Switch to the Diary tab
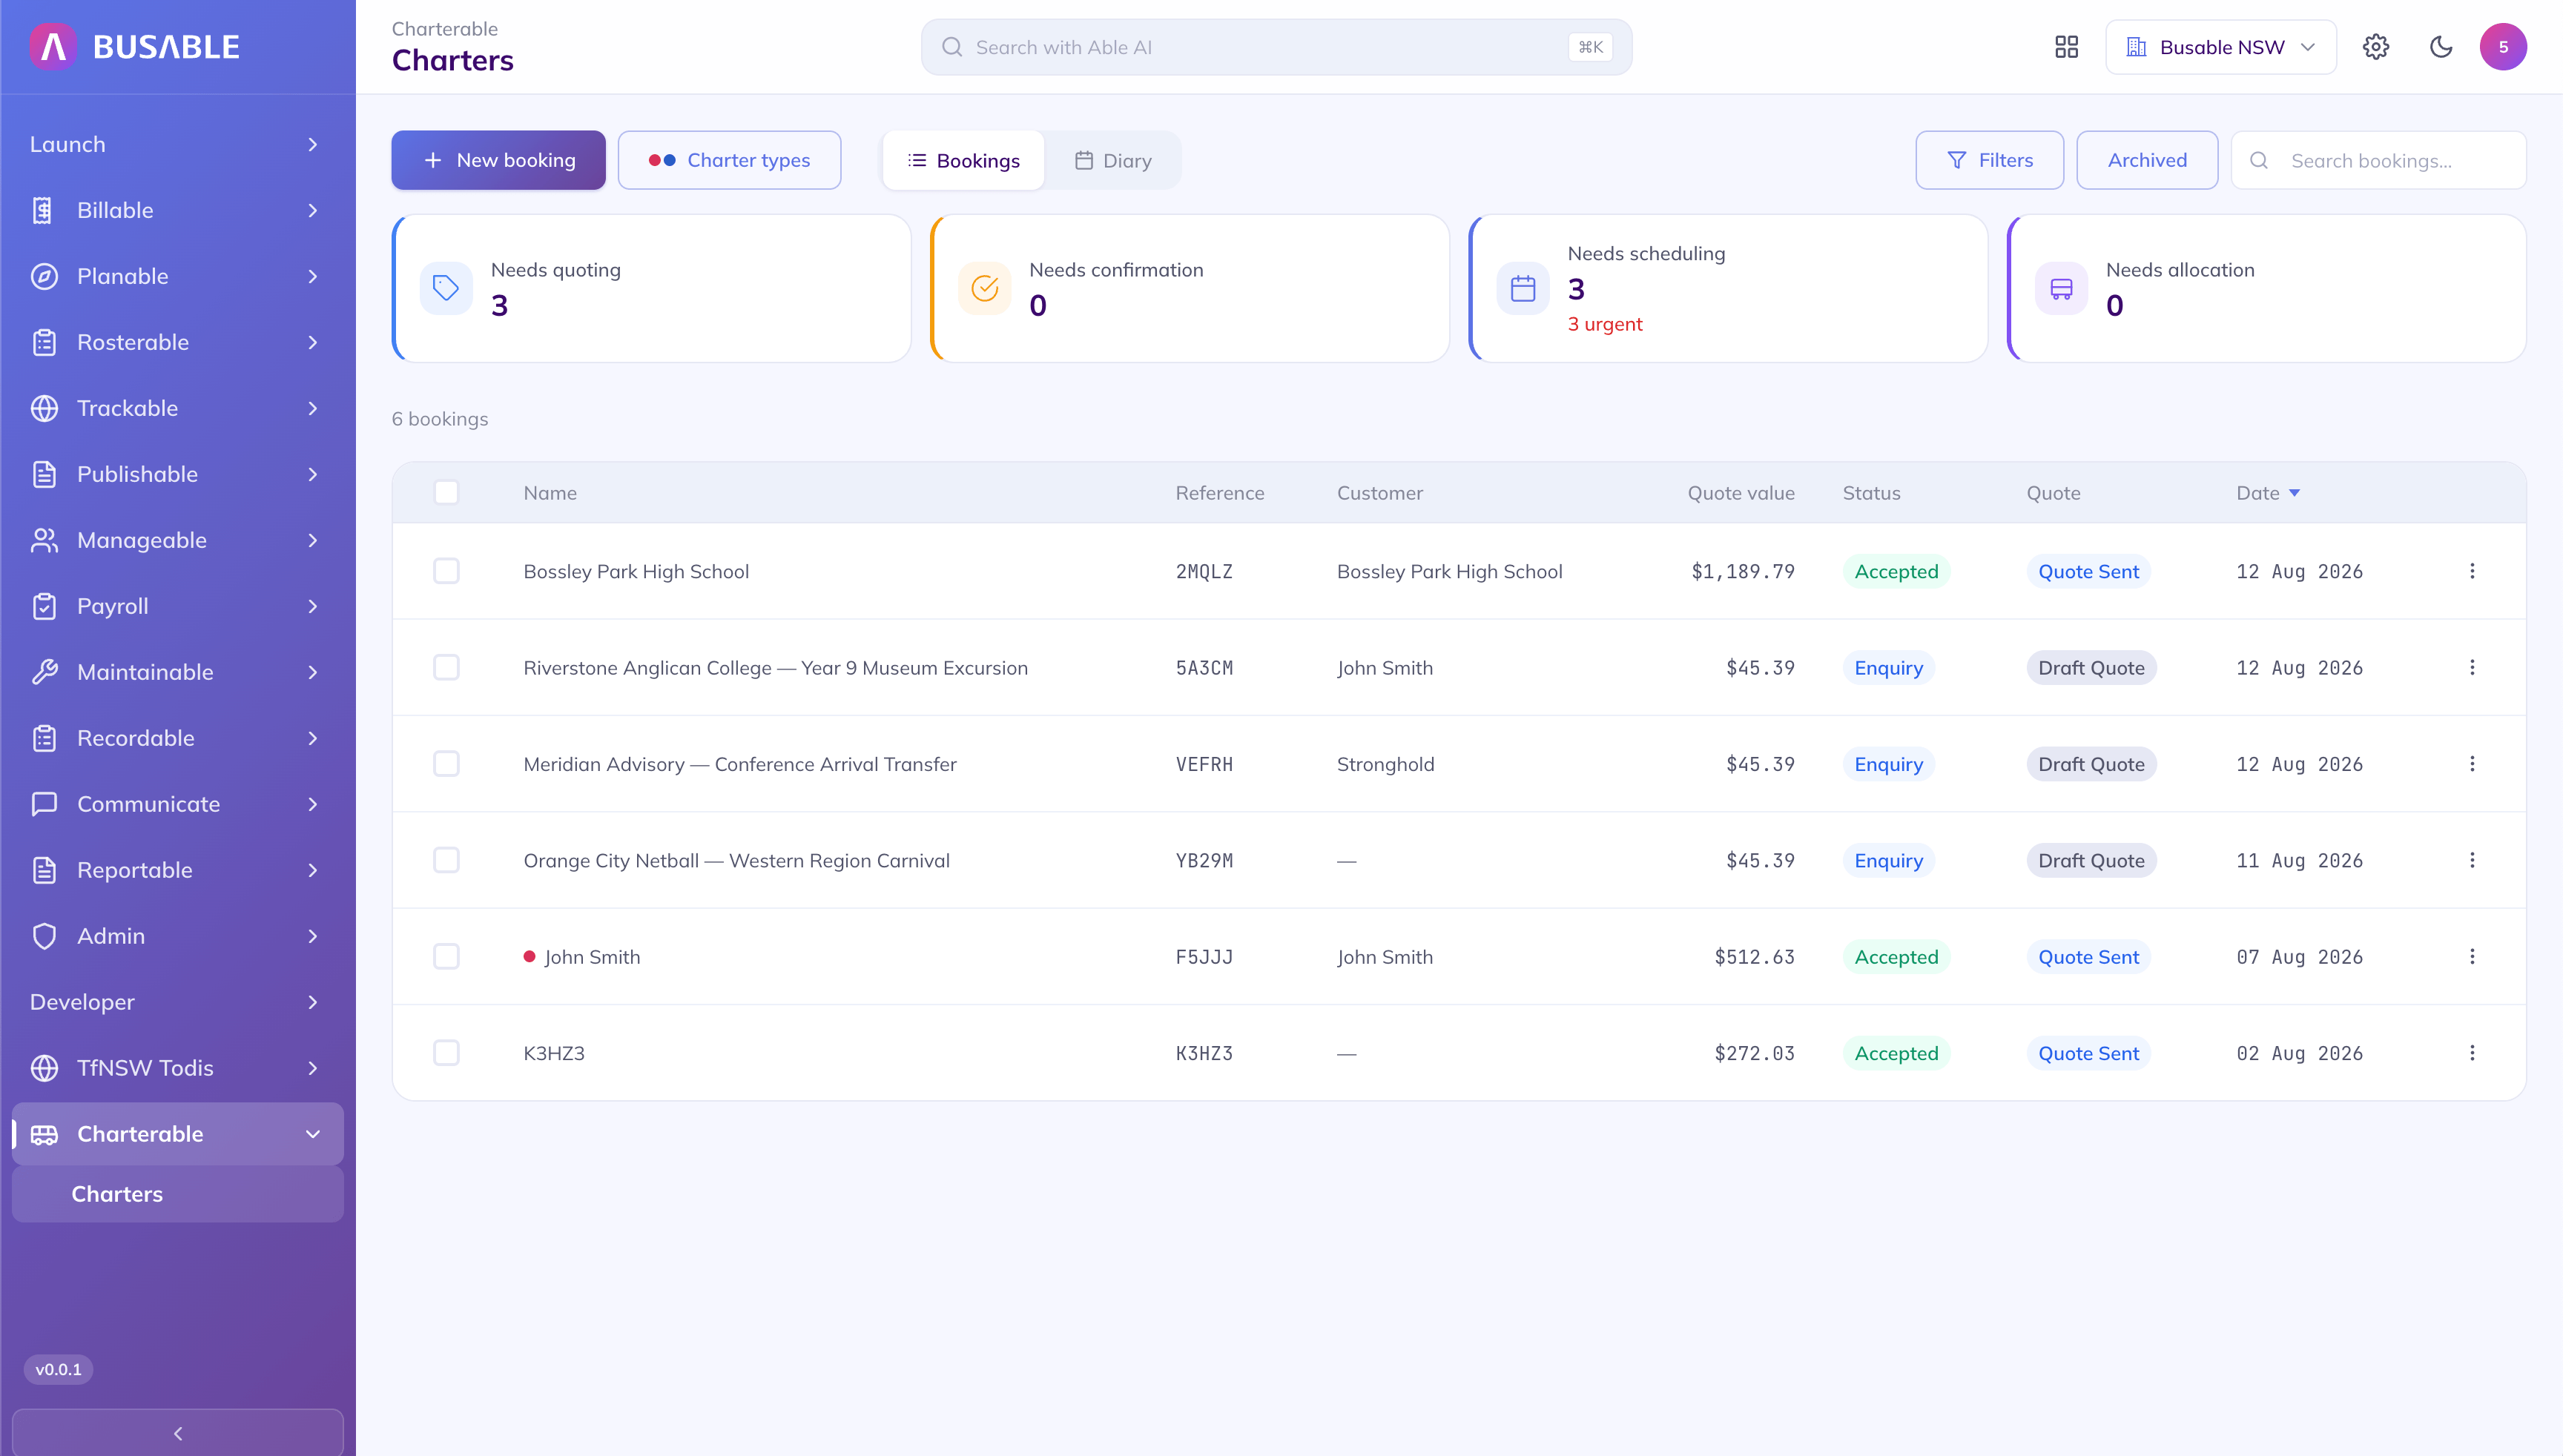This screenshot has width=2563, height=1456. [1112, 160]
